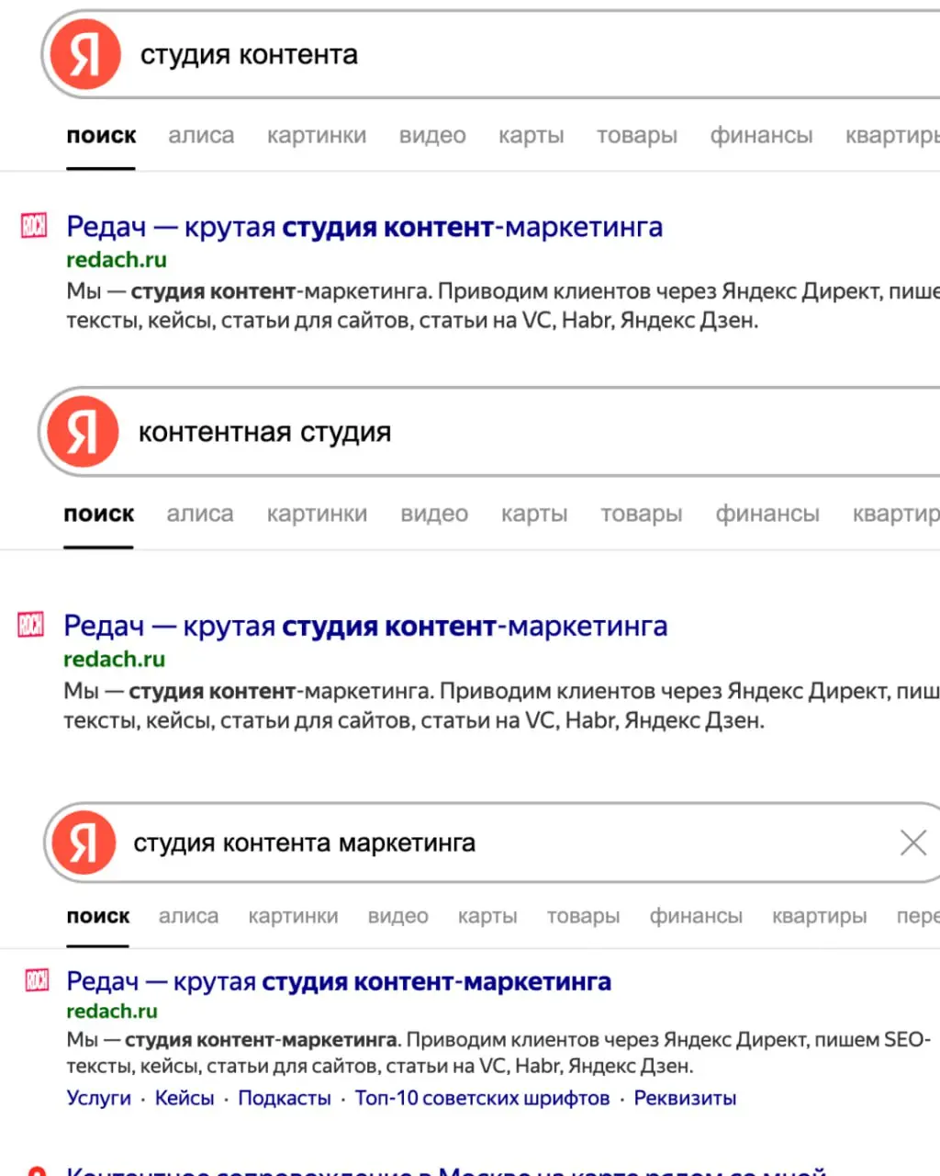Click redach.ru URL under 'студия контента маркетинга' query

(x=112, y=1011)
